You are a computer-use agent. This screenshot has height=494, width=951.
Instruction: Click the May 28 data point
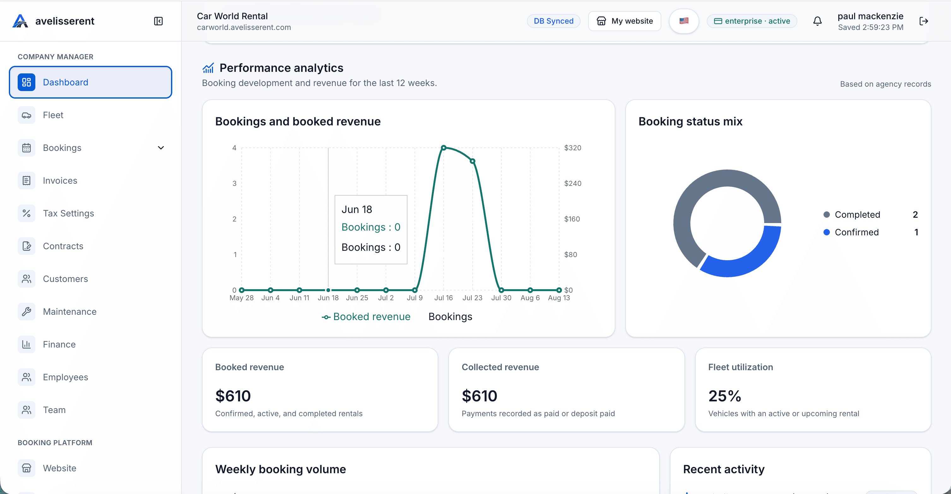[241, 290]
